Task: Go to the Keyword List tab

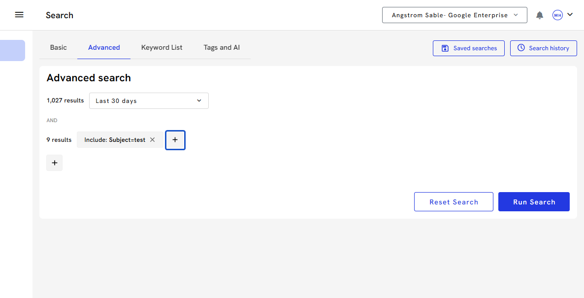Action: [162, 48]
